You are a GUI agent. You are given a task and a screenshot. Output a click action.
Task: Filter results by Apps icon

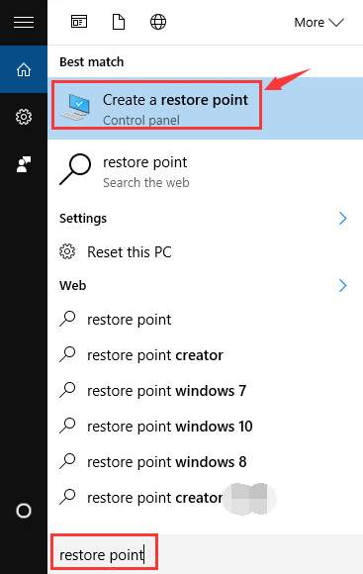[79, 22]
